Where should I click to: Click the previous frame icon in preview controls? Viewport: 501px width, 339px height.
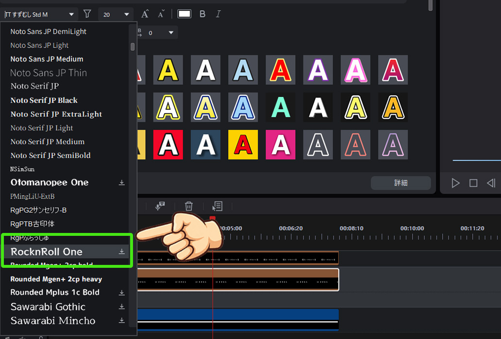pos(491,183)
